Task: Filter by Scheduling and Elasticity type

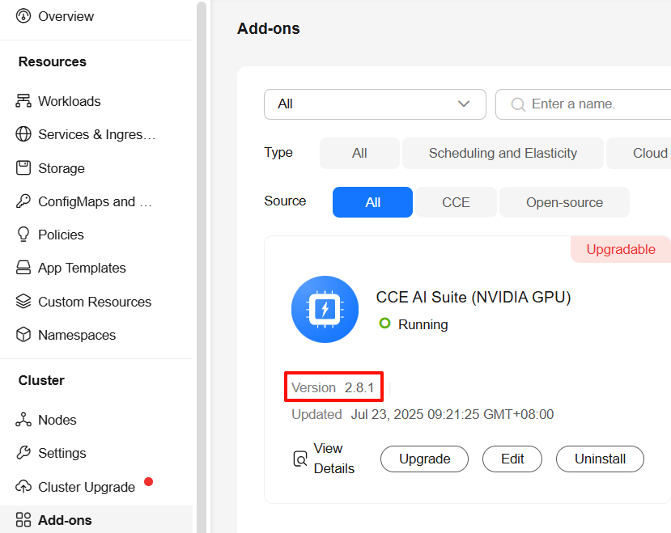Action: (x=503, y=153)
